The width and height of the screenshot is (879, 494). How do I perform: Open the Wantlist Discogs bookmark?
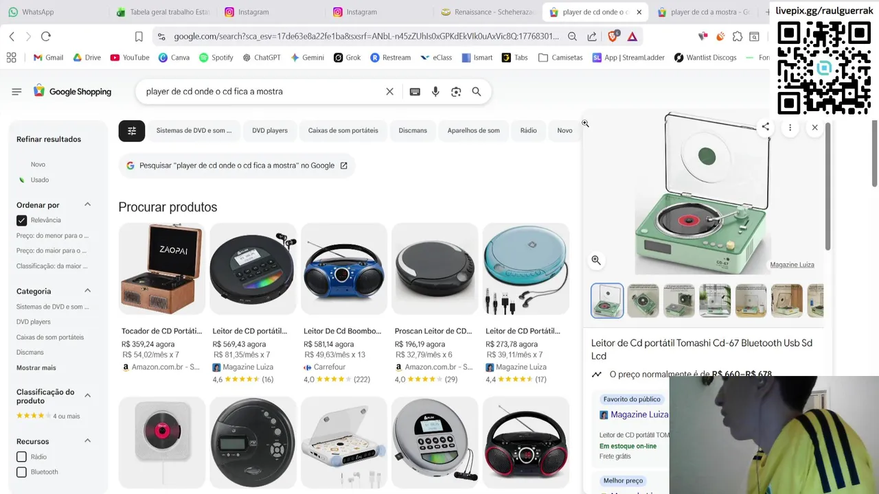(x=705, y=58)
